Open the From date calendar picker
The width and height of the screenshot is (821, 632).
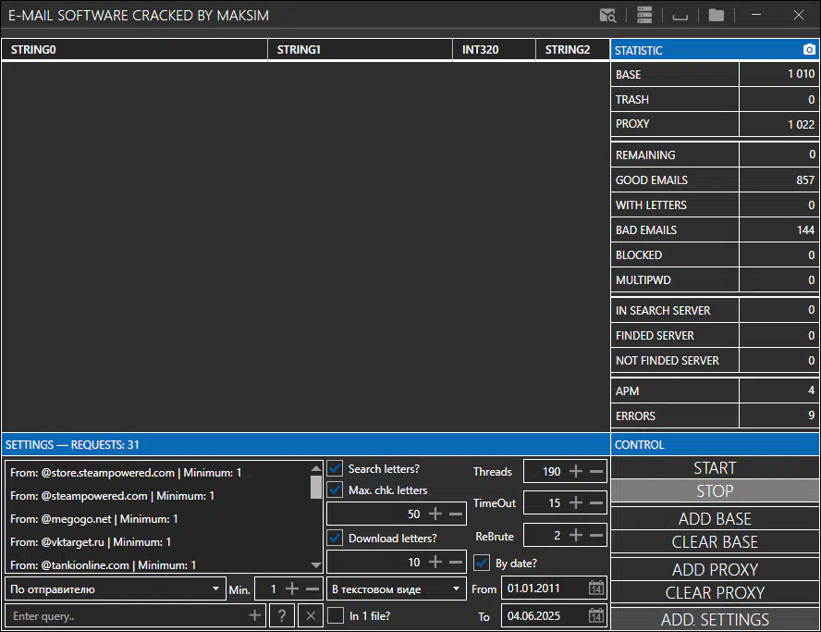[595, 588]
